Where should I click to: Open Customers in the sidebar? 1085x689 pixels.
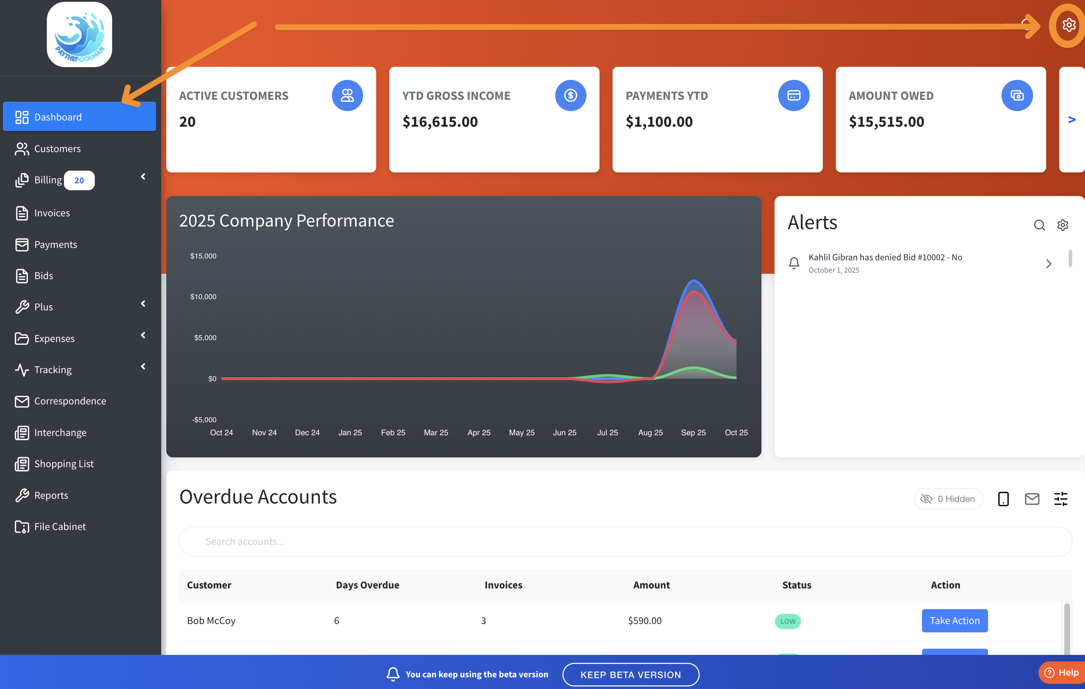(57, 148)
